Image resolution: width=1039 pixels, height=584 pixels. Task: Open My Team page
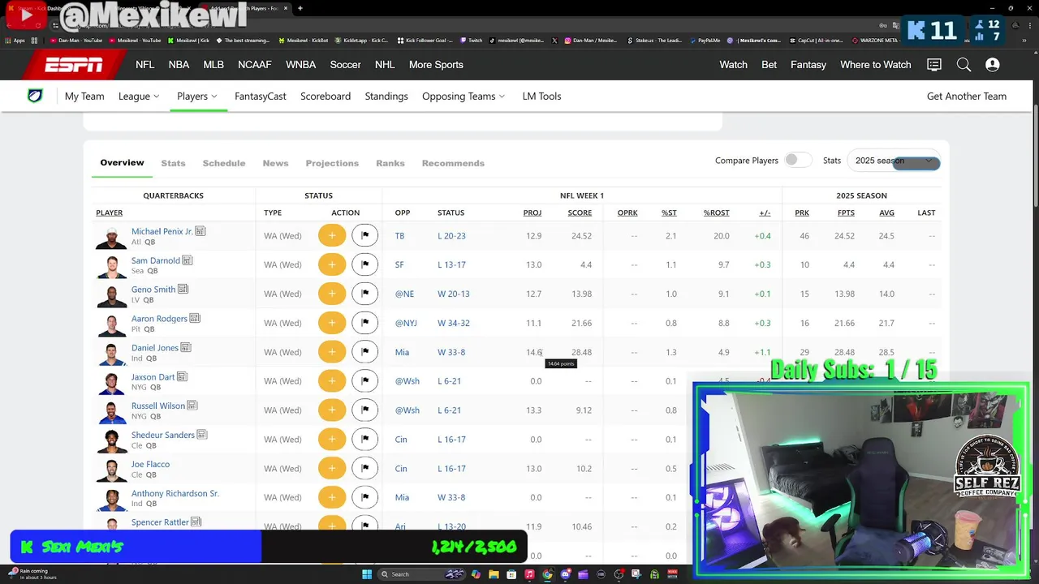(84, 96)
